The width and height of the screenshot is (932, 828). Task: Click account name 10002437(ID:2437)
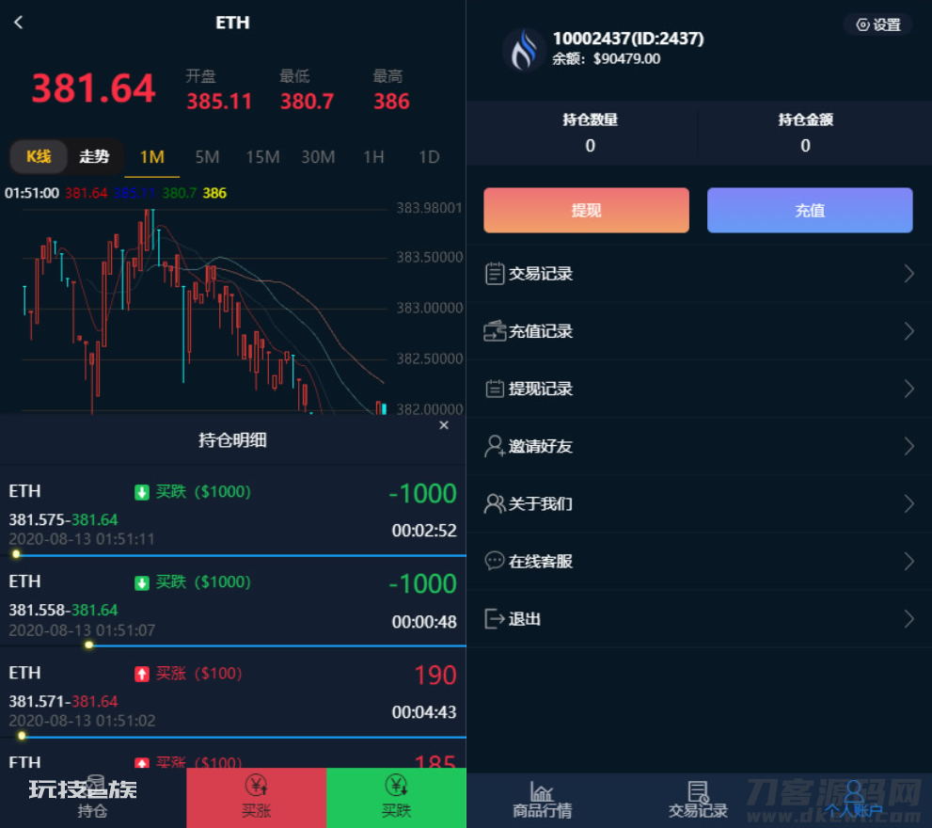pyautogui.click(x=628, y=39)
